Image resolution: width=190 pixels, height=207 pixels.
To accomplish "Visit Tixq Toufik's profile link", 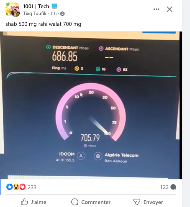I will pyautogui.click(x=35, y=14).
